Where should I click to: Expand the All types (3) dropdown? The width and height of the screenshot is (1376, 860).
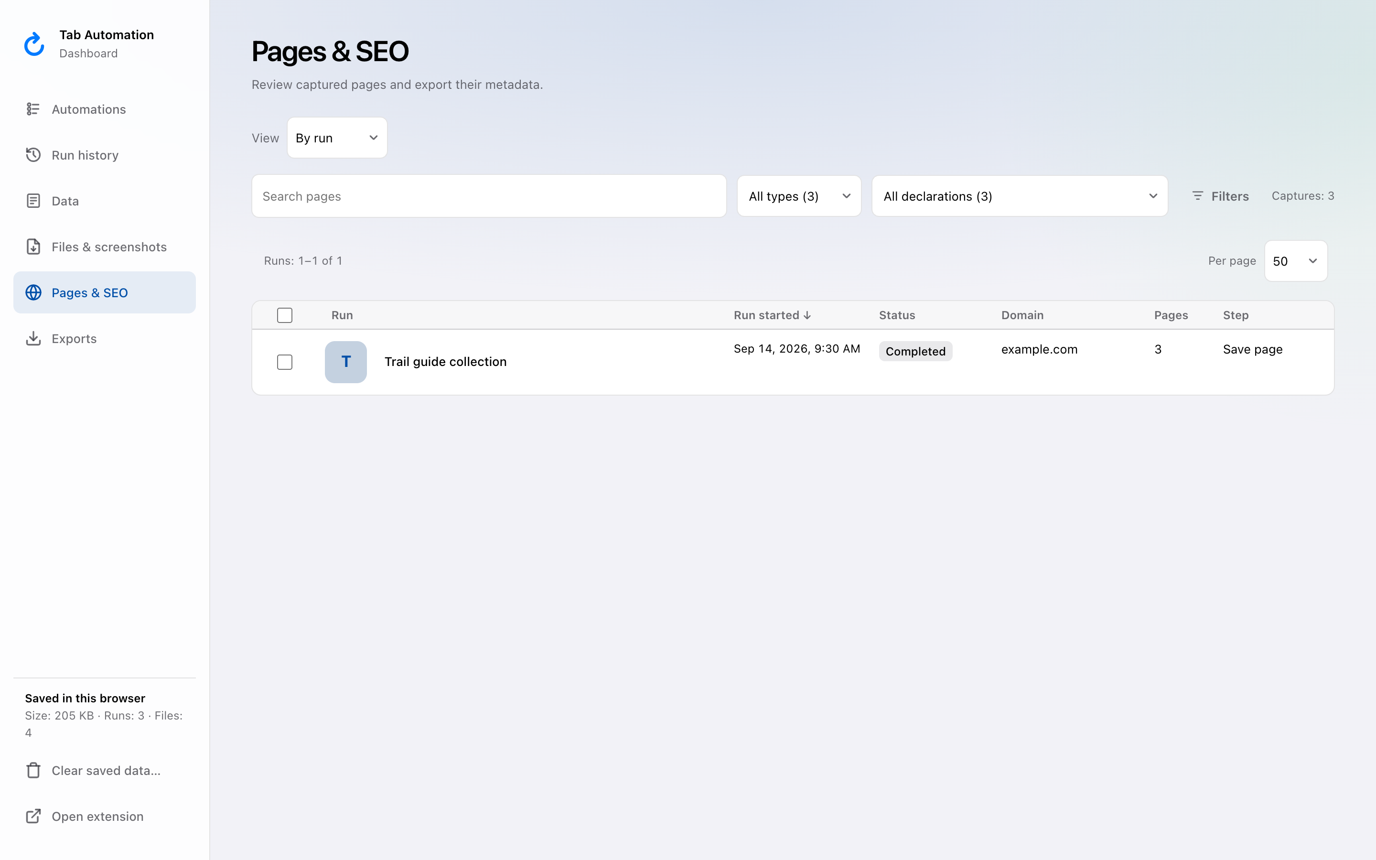pos(799,196)
